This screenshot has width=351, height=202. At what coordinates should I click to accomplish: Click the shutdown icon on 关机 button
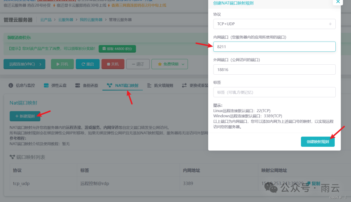[x=109, y=64]
